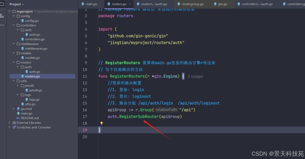
Task: Collapse the jwtutil folder
Action: [18, 86]
